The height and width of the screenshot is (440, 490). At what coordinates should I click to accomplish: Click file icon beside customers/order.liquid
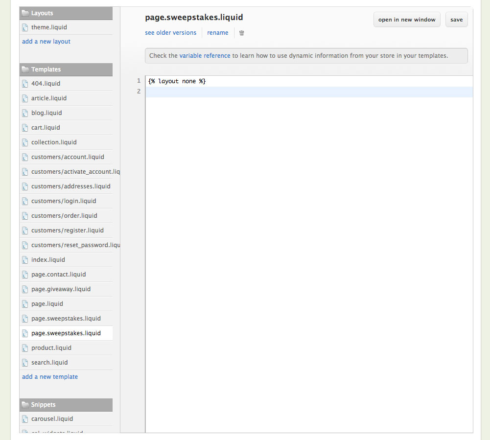click(x=25, y=216)
